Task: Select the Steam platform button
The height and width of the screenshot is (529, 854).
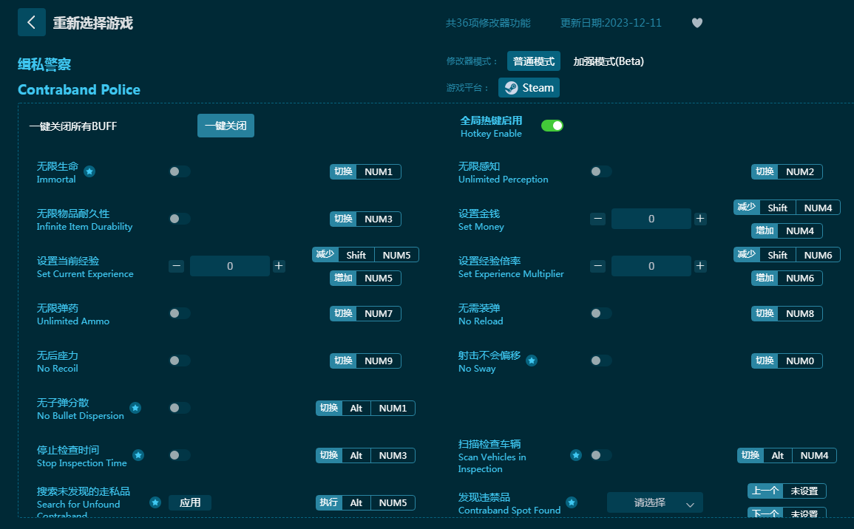Action: (529, 88)
